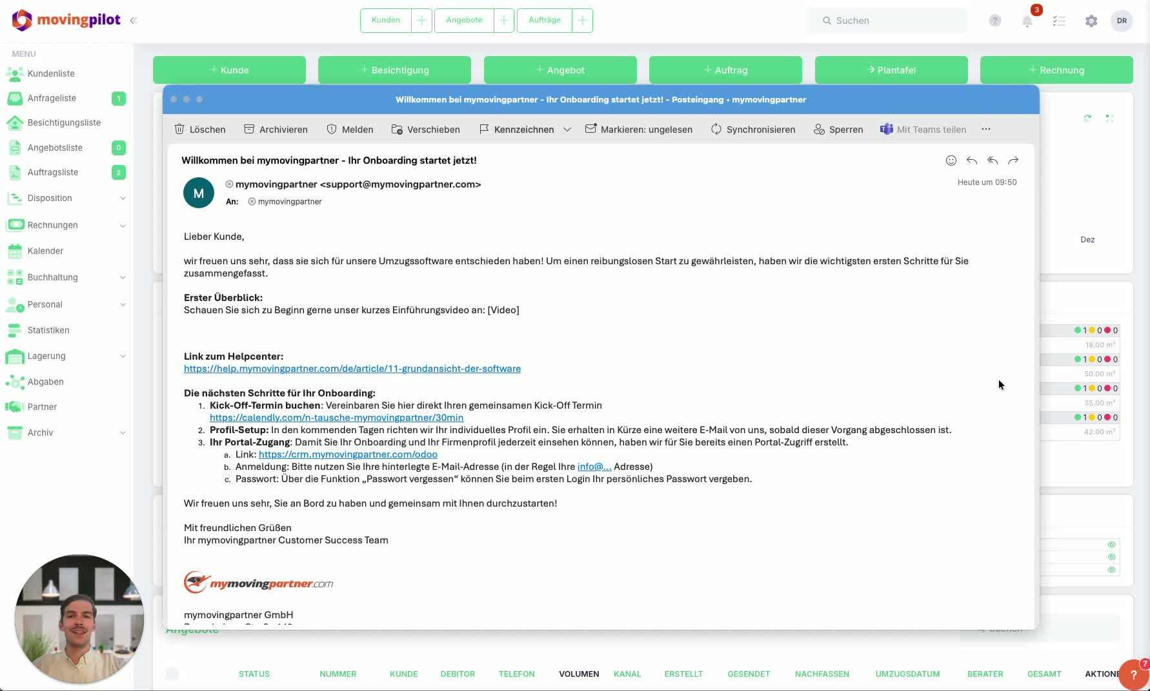The image size is (1150, 691).
Task: Open the Helpcenter article link
Action: [x=352, y=369]
